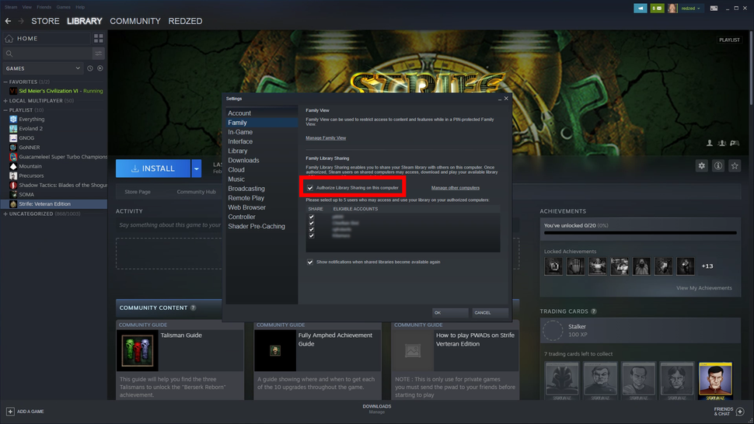This screenshot has height=424, width=754.
Task: Click the first locked achievement icon
Action: (x=553, y=266)
